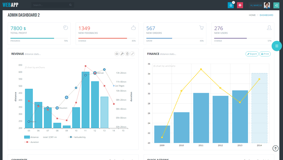Toggle the latitude/city legend item
The width and height of the screenshot is (283, 160).
pos(77,137)
